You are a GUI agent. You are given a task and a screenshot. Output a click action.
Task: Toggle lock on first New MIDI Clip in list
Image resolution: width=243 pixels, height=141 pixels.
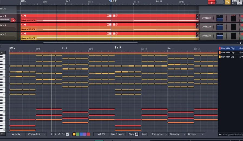pos(240,48)
